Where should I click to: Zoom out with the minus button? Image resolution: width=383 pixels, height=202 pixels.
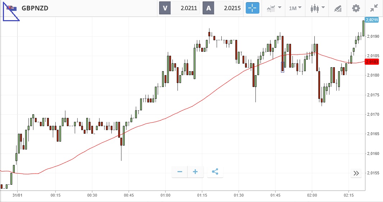(180, 172)
